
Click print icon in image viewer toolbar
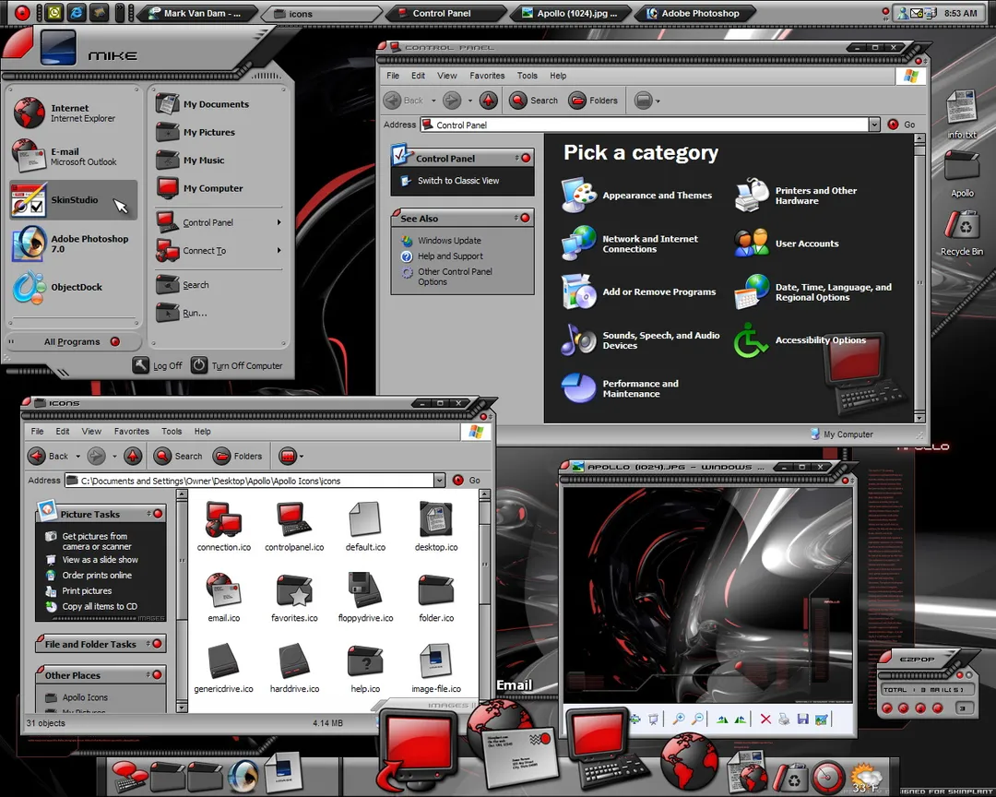[785, 719]
